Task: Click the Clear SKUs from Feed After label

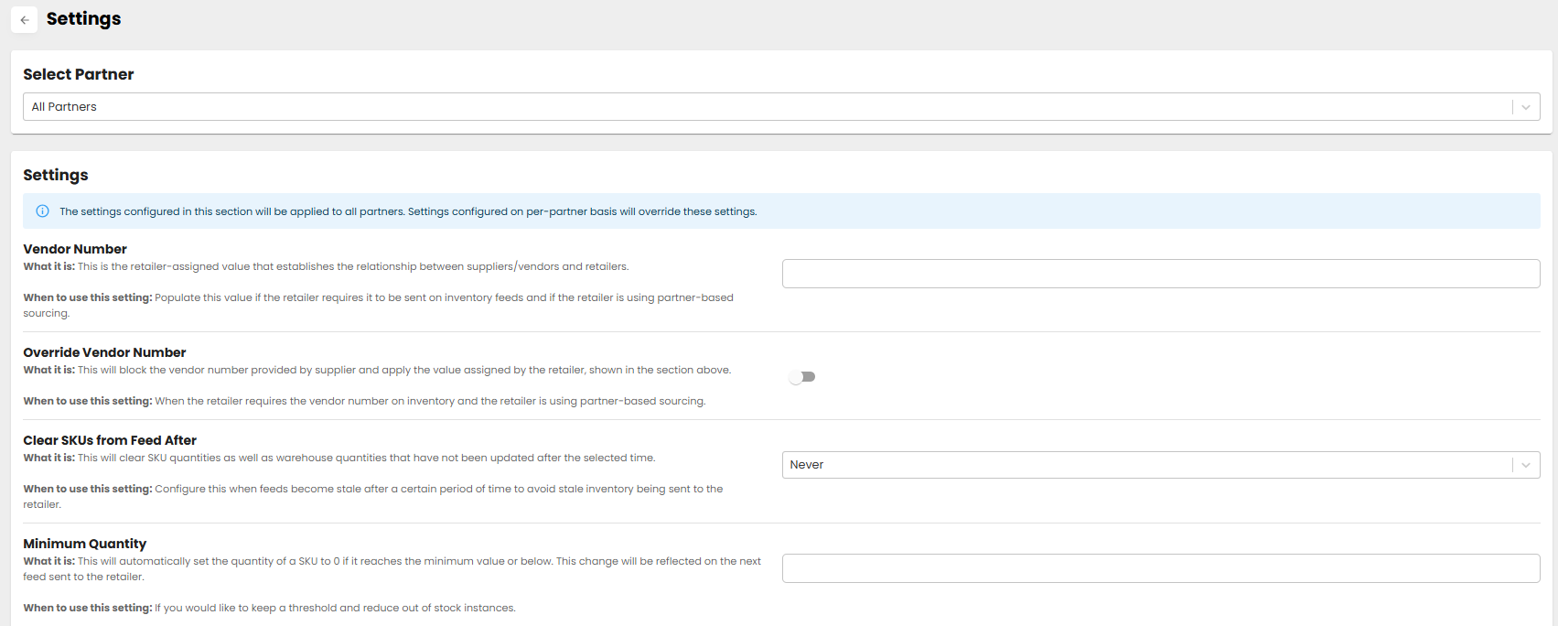Action: point(110,440)
